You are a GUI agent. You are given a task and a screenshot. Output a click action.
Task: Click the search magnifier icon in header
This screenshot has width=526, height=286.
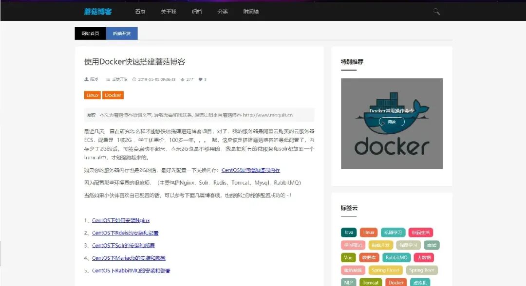(x=436, y=12)
